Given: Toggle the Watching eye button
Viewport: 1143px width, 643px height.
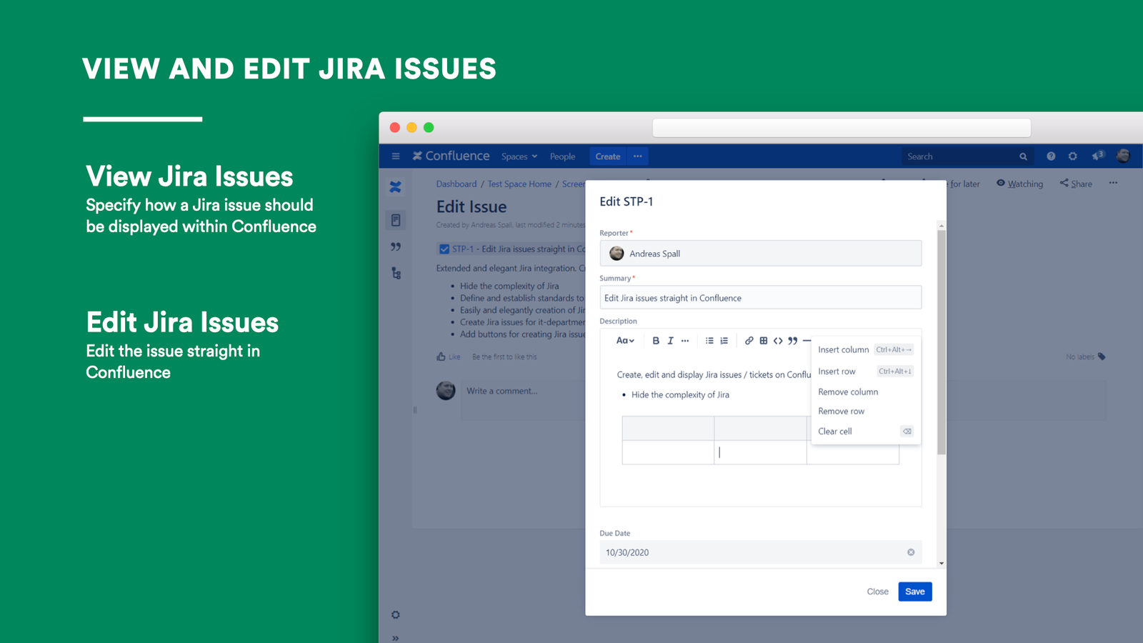Looking at the screenshot, I should 1019,184.
